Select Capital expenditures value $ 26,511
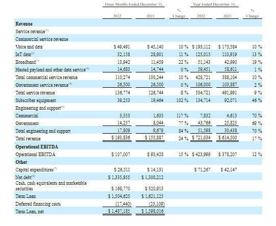 click(x=122, y=170)
